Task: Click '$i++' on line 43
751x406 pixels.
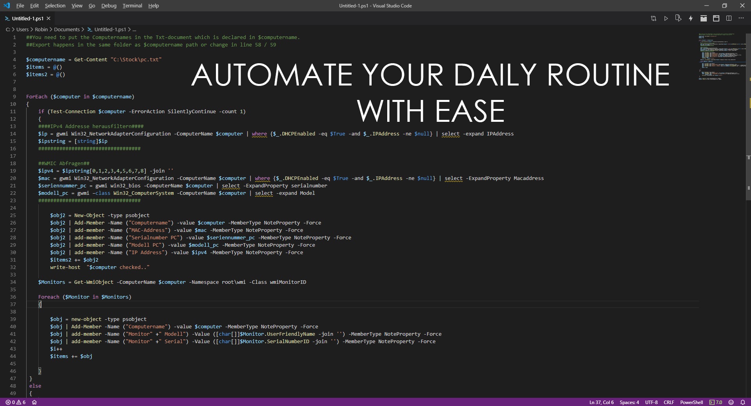Action: 56,349
